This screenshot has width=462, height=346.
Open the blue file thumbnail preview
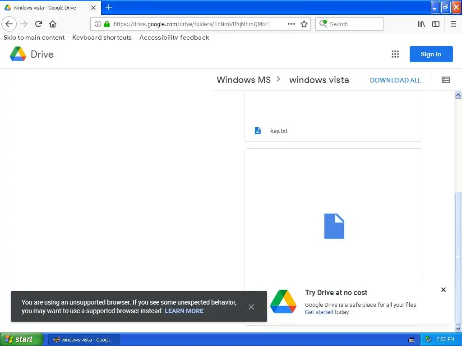click(x=334, y=226)
